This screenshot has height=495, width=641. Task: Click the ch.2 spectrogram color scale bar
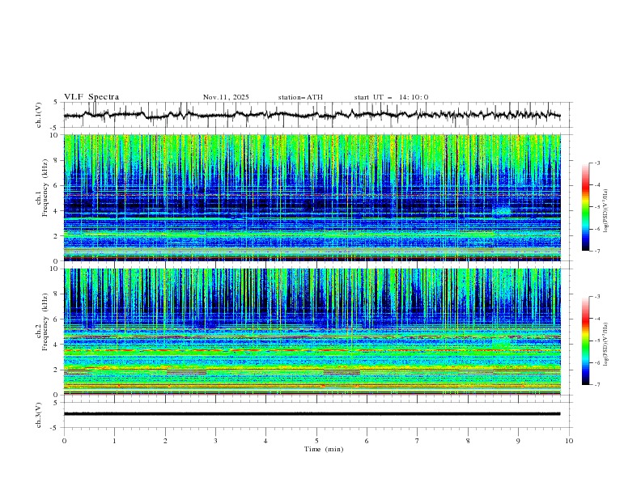coord(585,341)
